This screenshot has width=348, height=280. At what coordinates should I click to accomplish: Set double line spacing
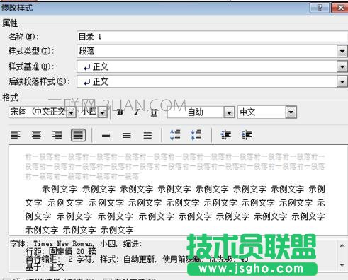(x=147, y=135)
